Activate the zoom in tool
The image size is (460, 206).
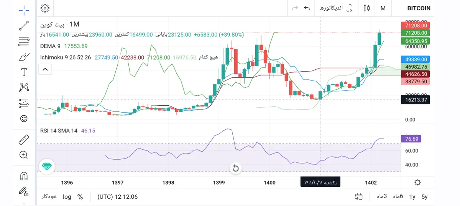(24, 155)
